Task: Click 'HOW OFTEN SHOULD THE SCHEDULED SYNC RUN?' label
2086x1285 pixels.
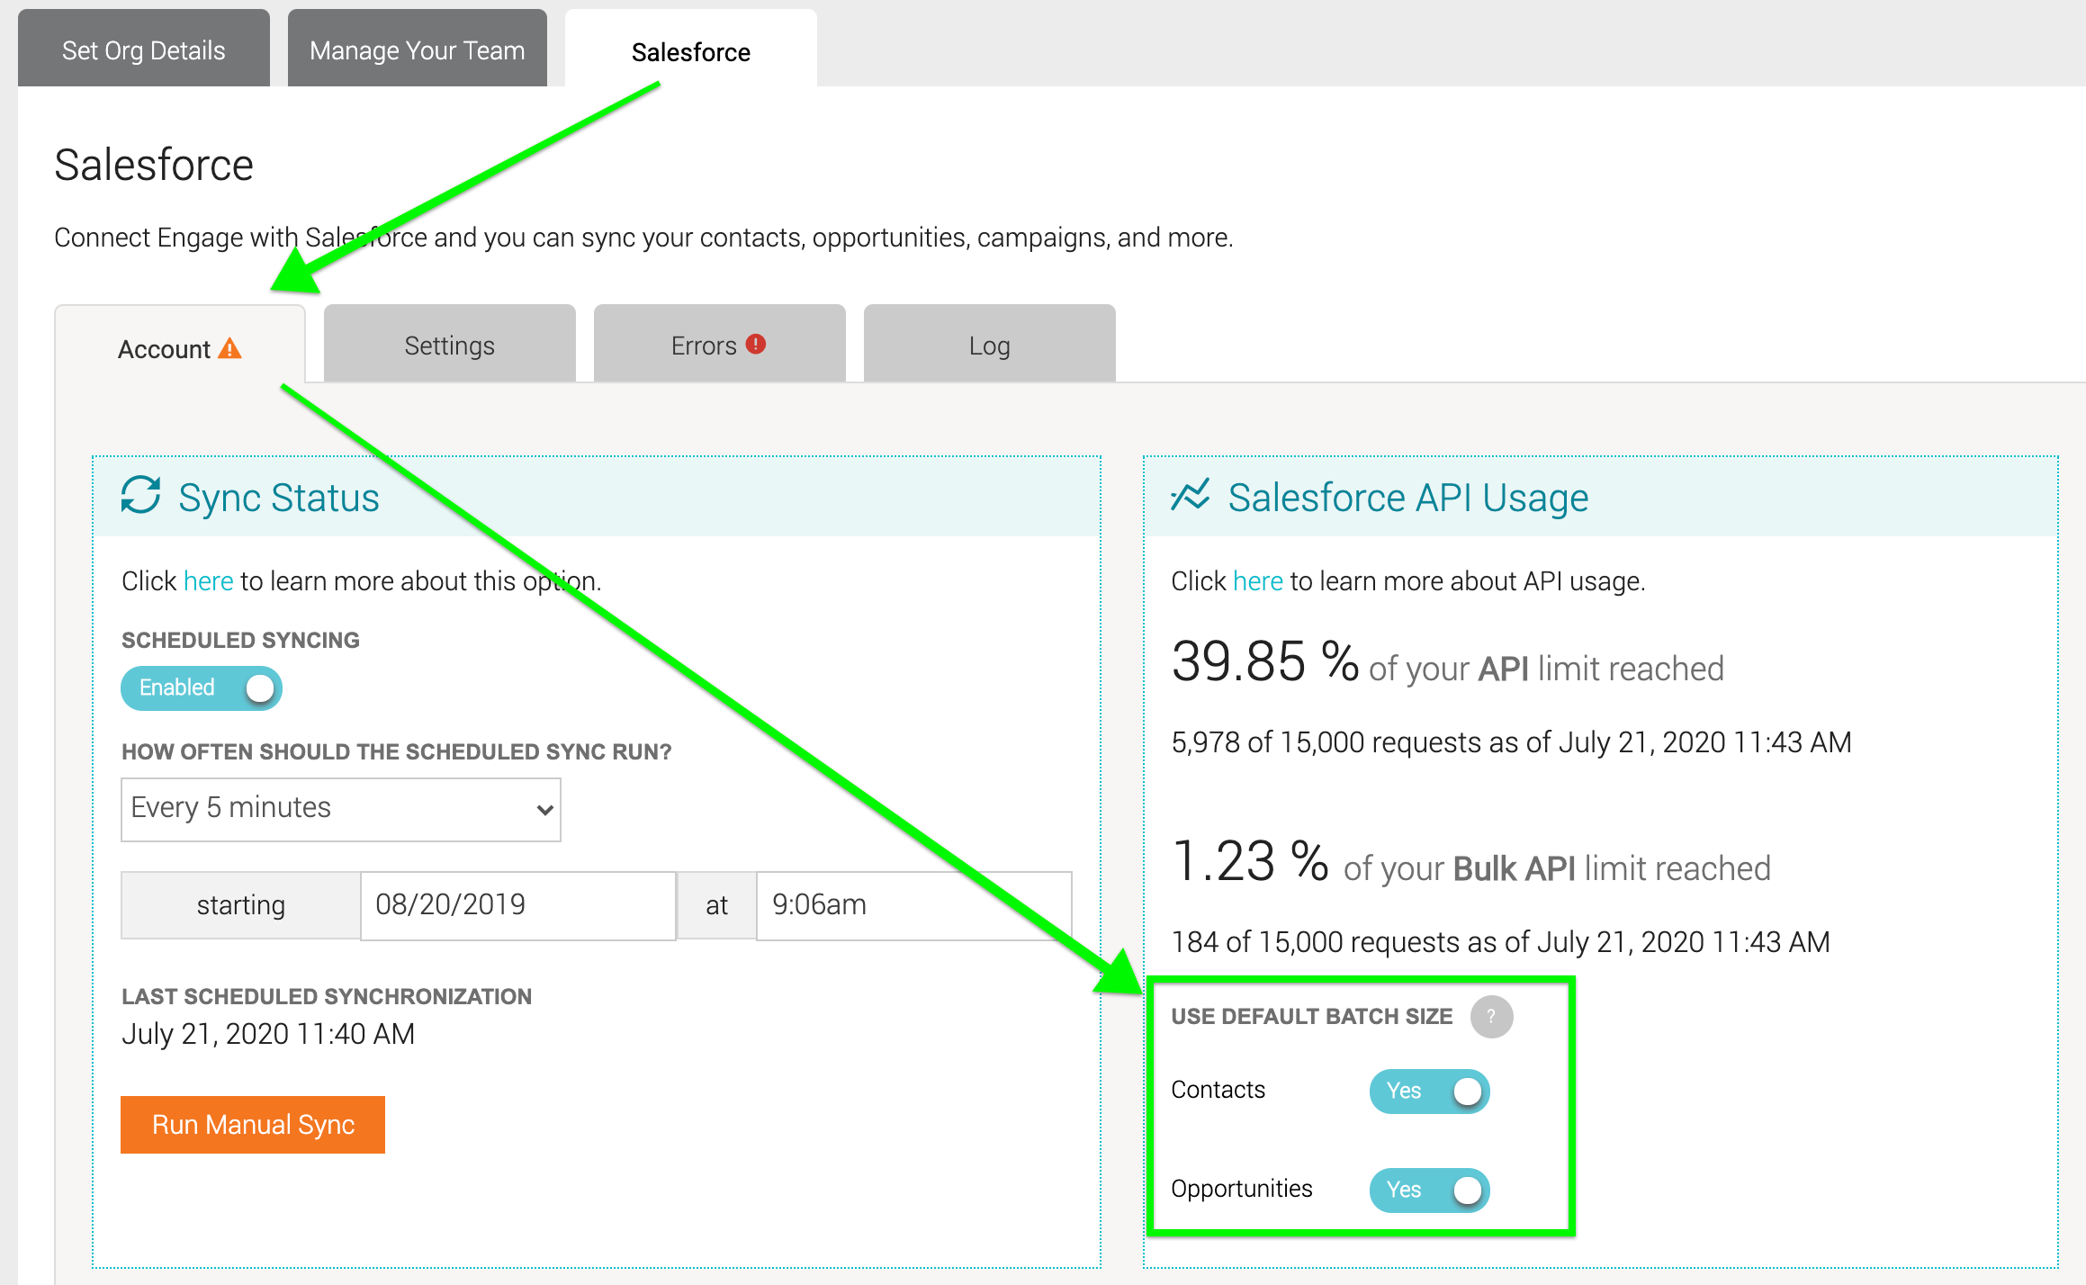Action: coord(397,752)
